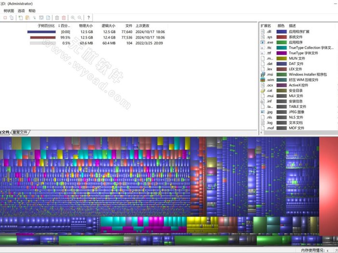The image size is (338, 253).
Task: Click the .ocx file type icon
Action: (263, 85)
